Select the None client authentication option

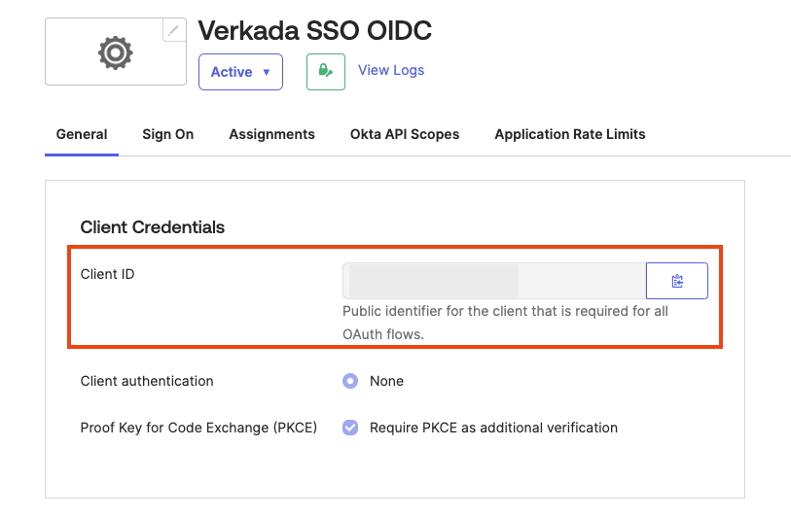click(x=350, y=381)
